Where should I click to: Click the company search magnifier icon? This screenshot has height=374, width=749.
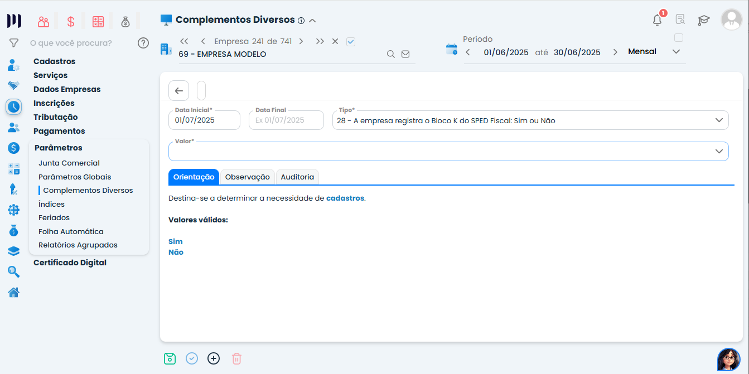coord(391,54)
